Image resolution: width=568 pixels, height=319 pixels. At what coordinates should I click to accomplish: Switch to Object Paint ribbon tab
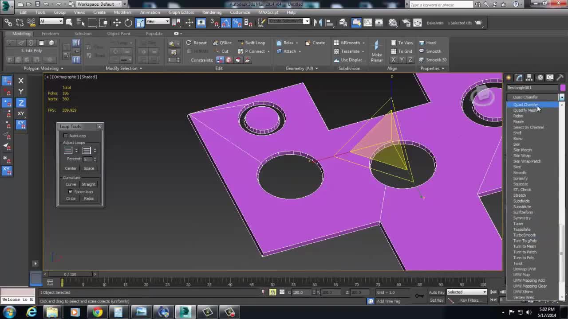coord(118,34)
